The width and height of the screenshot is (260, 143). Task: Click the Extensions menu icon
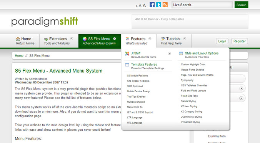(x=46, y=39)
